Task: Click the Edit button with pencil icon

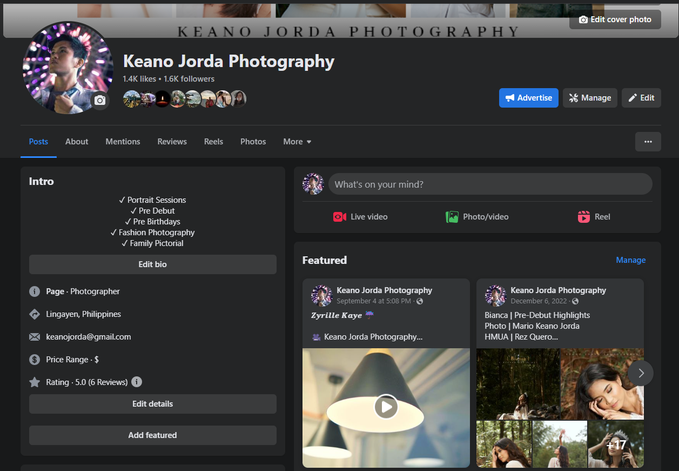Action: 641,98
